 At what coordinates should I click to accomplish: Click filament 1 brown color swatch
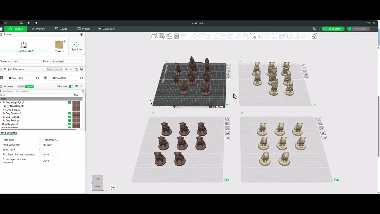1,78
